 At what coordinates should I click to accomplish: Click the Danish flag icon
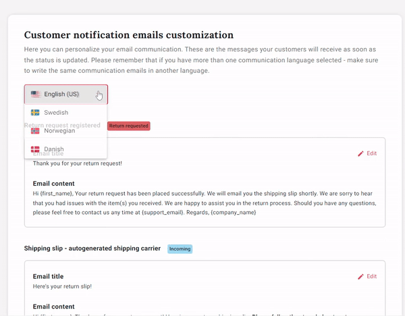pos(35,149)
